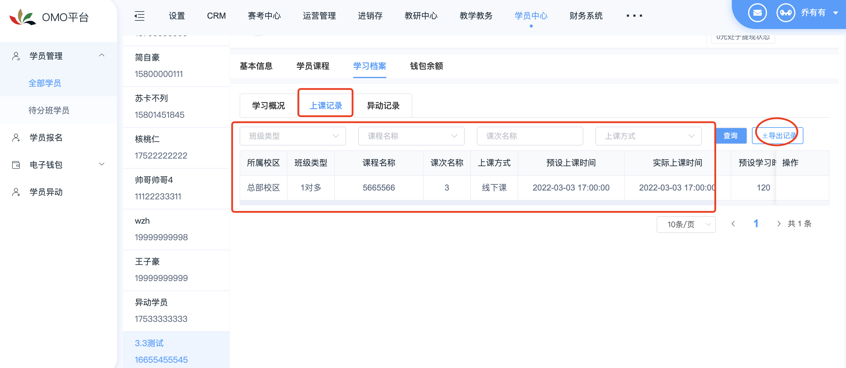
Task: Open the mail messages icon
Action: tap(757, 13)
